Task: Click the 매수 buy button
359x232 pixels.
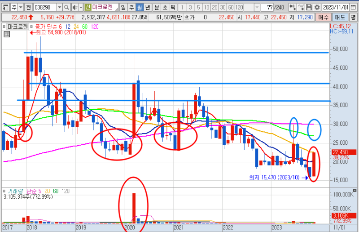Action: coord(323,17)
